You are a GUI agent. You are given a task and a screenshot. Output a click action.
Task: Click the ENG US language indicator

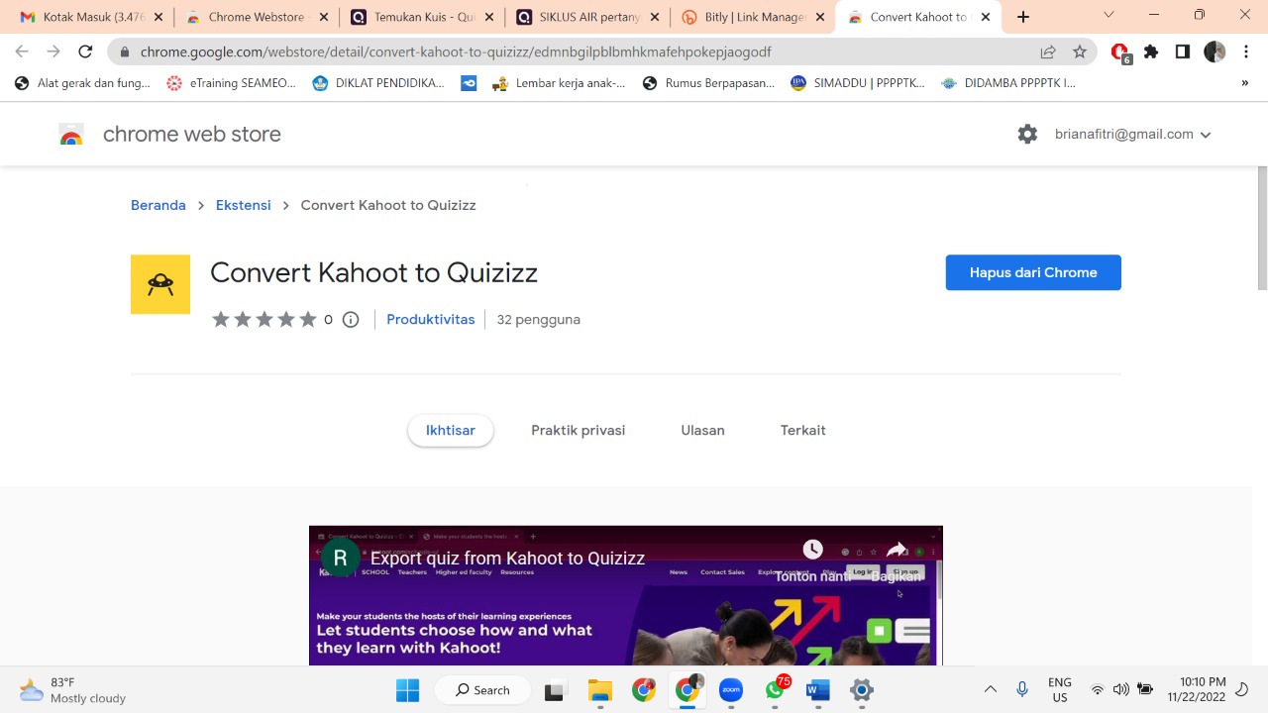[1060, 689]
